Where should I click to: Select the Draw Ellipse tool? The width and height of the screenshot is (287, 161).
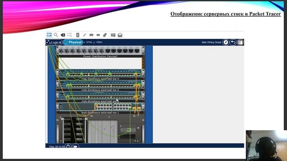(98, 35)
